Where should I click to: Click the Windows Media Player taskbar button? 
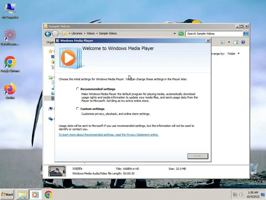35,195
